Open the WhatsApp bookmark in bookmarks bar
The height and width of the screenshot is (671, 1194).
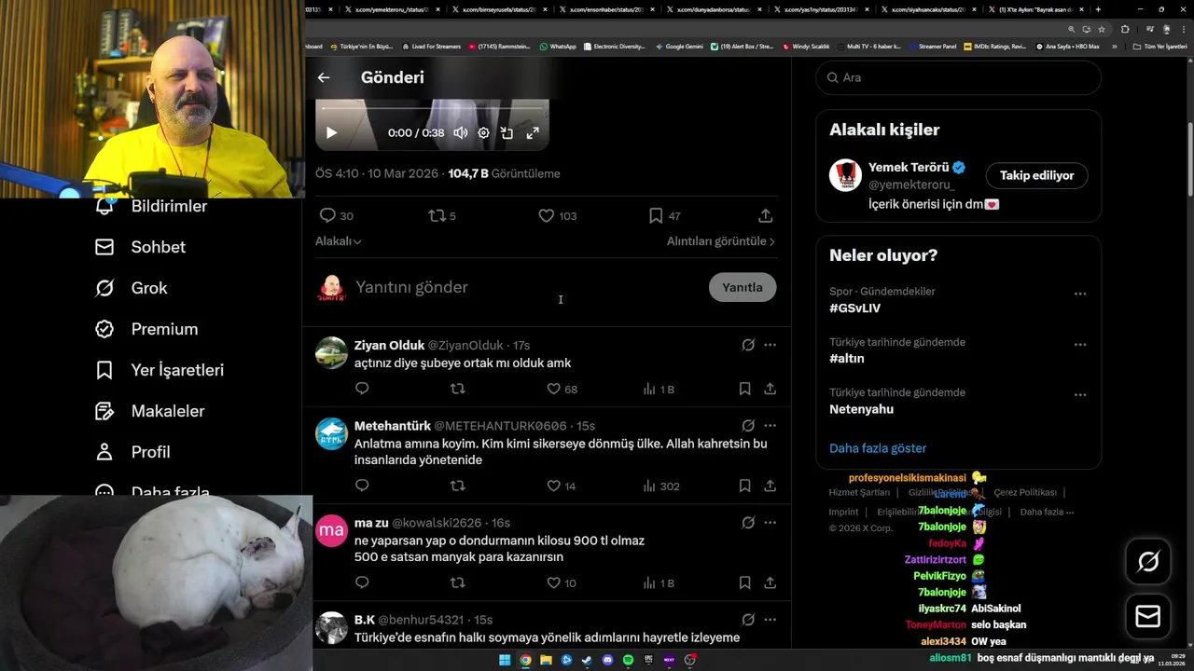pyautogui.click(x=558, y=46)
